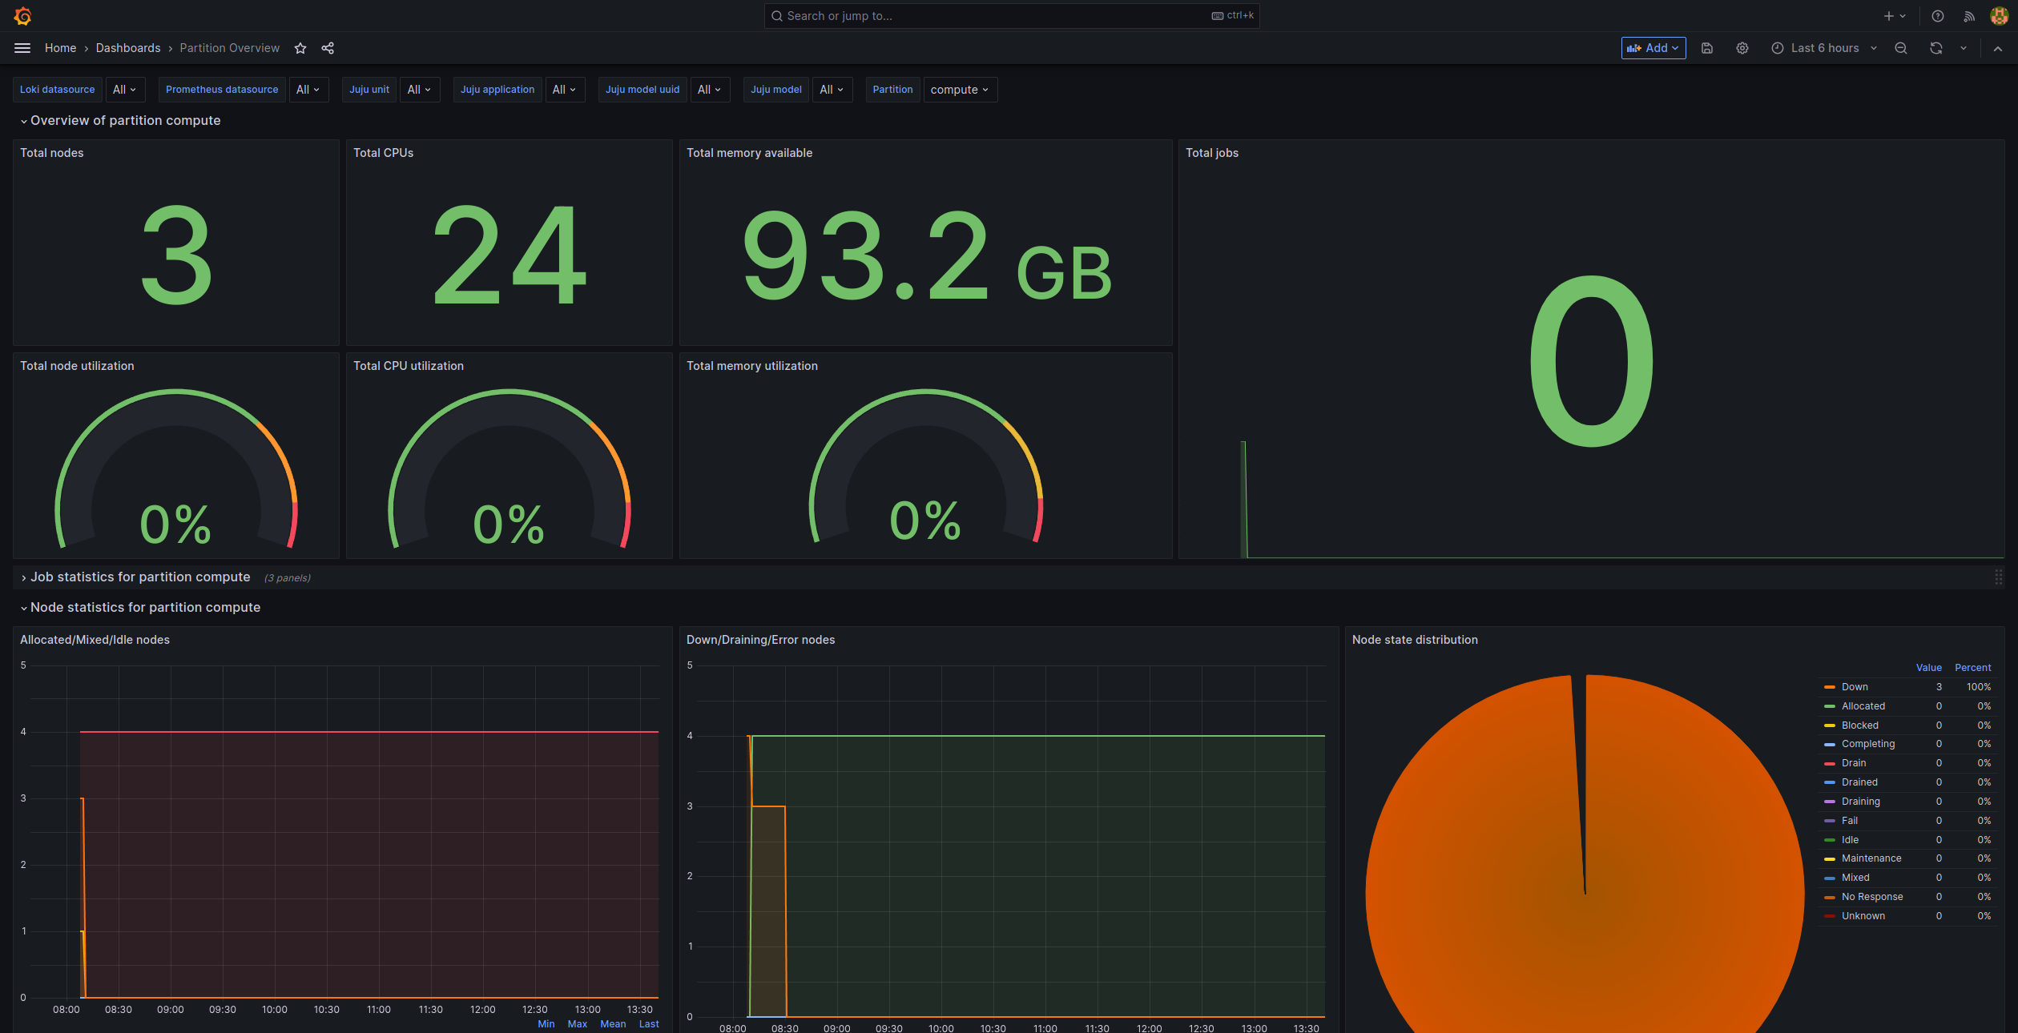
Task: Toggle the Completing series in pie legend
Action: pyautogui.click(x=1868, y=744)
